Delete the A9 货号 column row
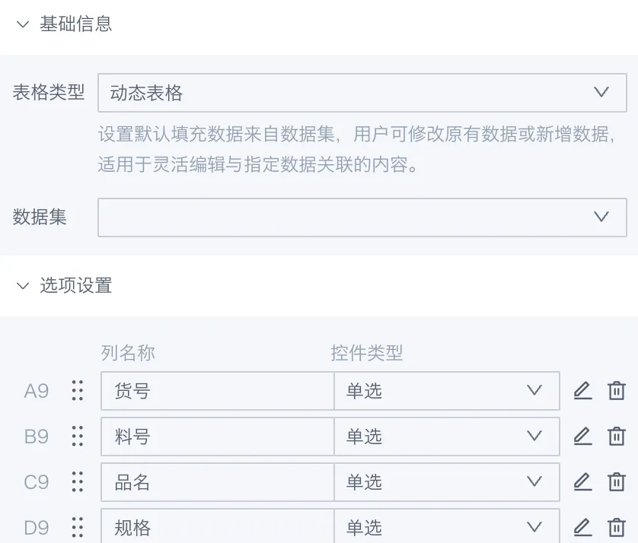The width and height of the screenshot is (638, 543). click(616, 391)
